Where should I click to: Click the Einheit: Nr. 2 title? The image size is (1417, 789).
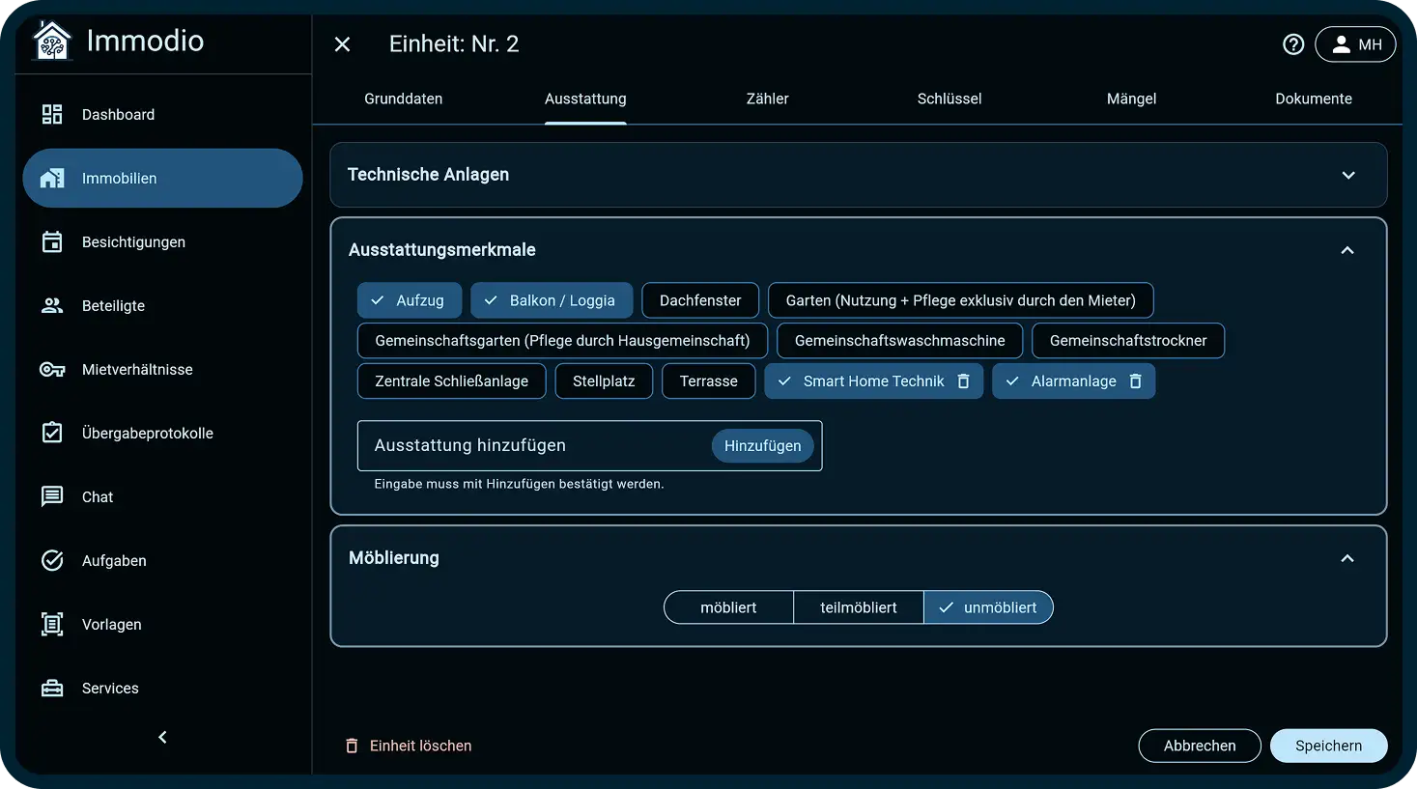(454, 44)
